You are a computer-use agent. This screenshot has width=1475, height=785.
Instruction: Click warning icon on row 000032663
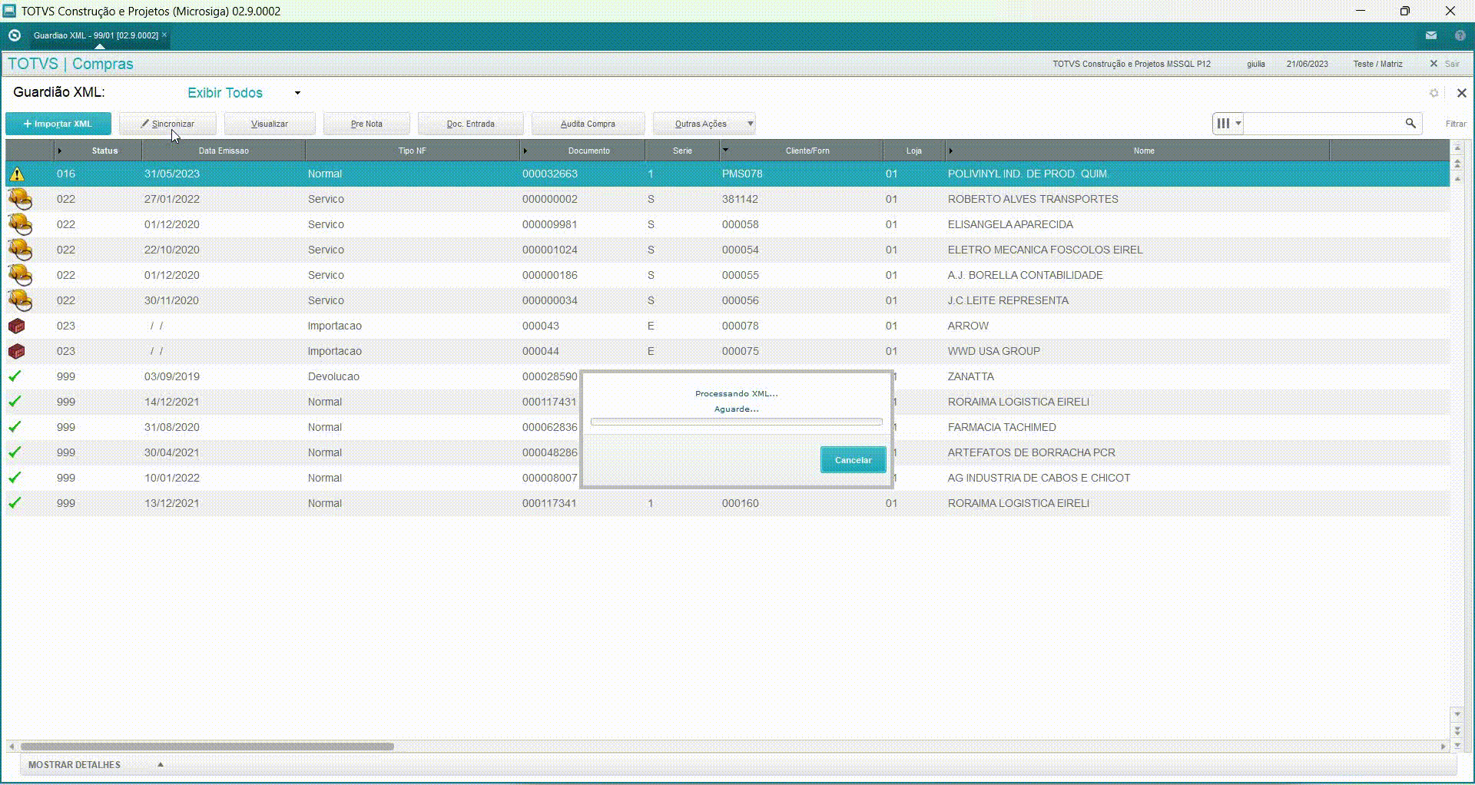pos(16,174)
